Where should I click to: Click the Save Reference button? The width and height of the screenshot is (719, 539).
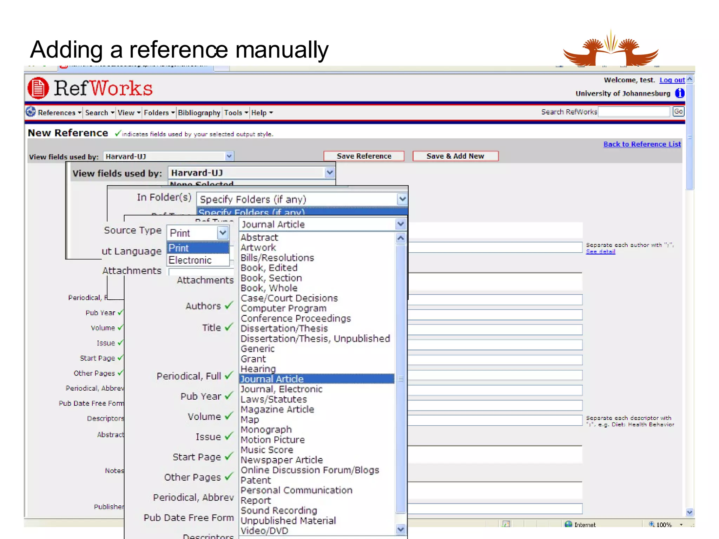pos(364,156)
